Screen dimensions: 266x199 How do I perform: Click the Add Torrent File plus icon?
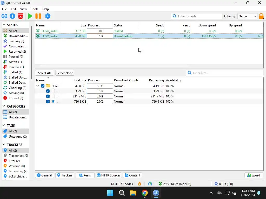(x=12, y=16)
